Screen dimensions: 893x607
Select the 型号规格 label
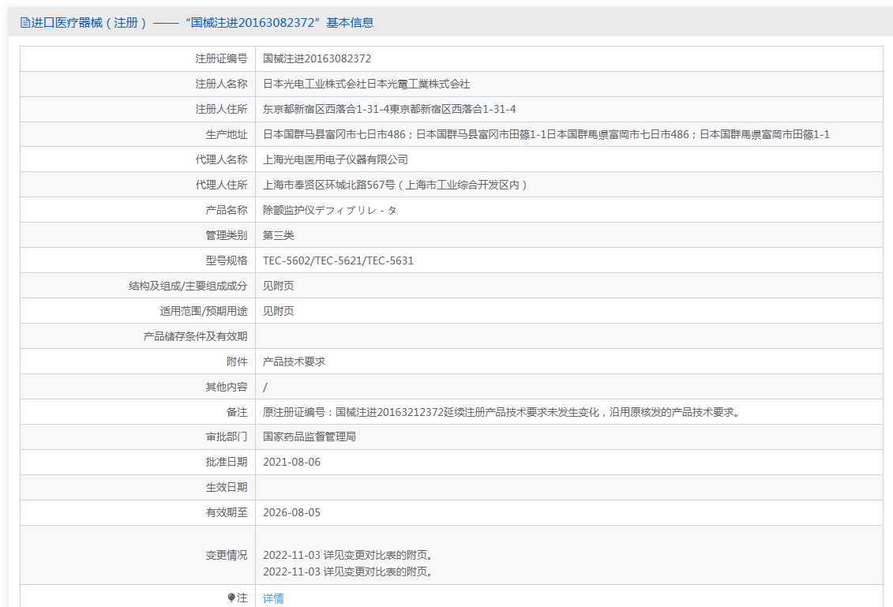227,260
